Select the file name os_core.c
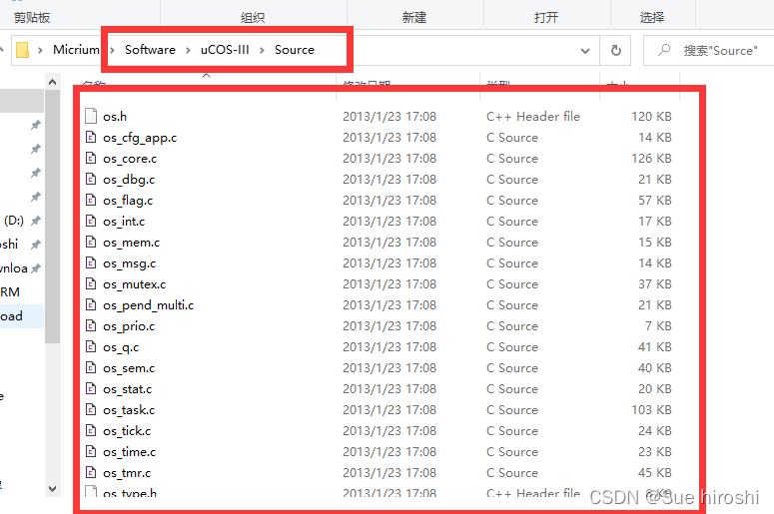The height and width of the screenshot is (514, 774). (x=130, y=159)
